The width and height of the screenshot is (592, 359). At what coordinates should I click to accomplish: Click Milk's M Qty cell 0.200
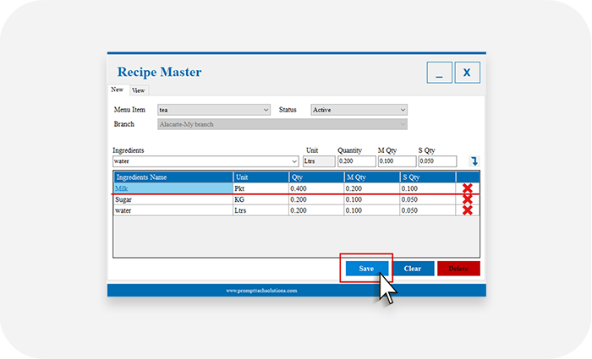click(372, 188)
